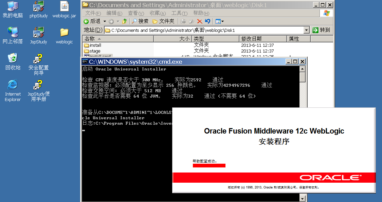
Task: Go up one folder level
Action: [125, 21]
